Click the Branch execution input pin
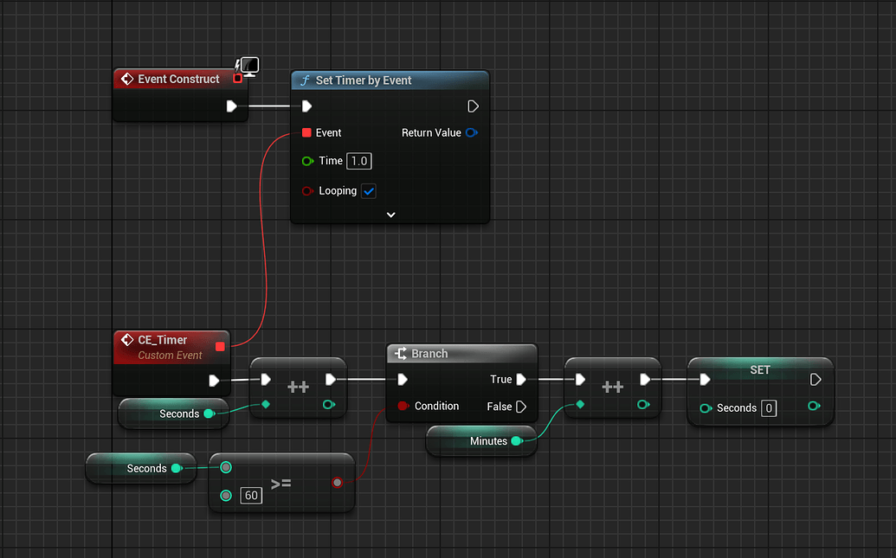This screenshot has height=558, width=896. pyautogui.click(x=403, y=379)
